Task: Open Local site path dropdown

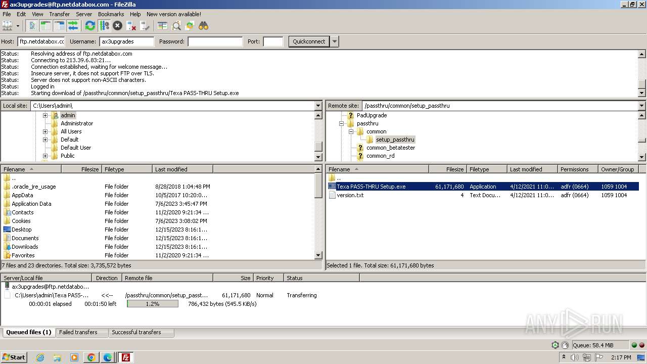Action: (x=318, y=106)
